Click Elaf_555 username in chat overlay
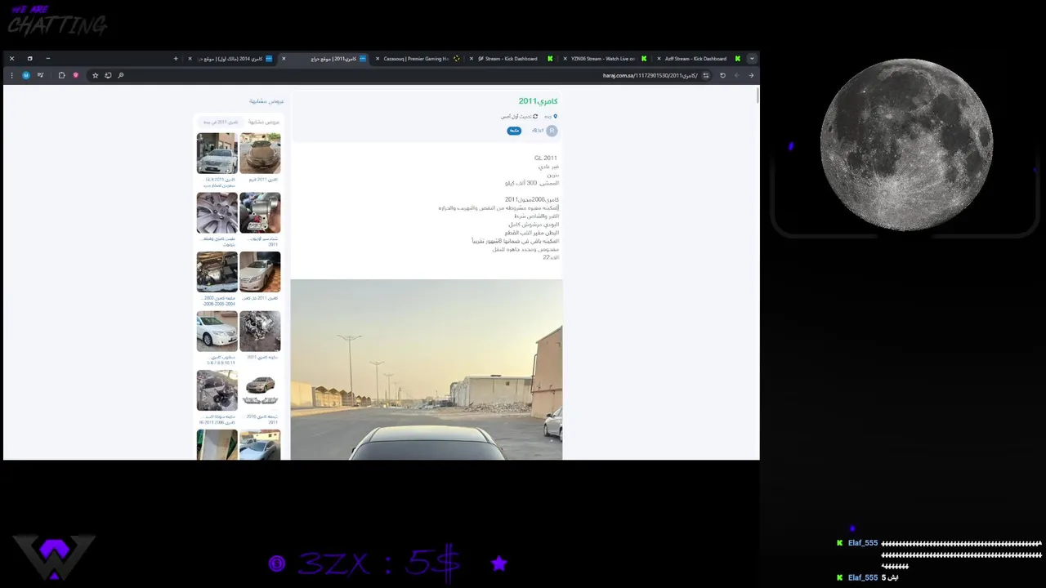1046x588 pixels. pos(863,543)
